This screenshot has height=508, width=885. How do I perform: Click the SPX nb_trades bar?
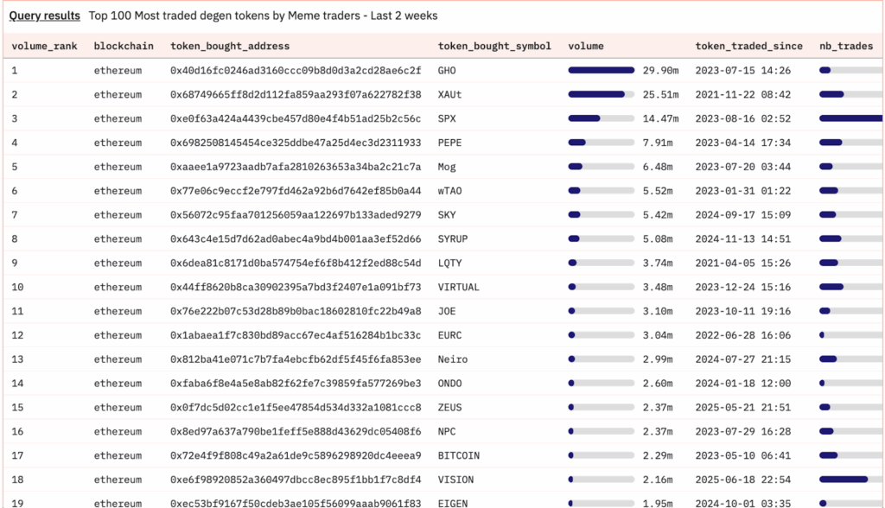click(x=850, y=118)
